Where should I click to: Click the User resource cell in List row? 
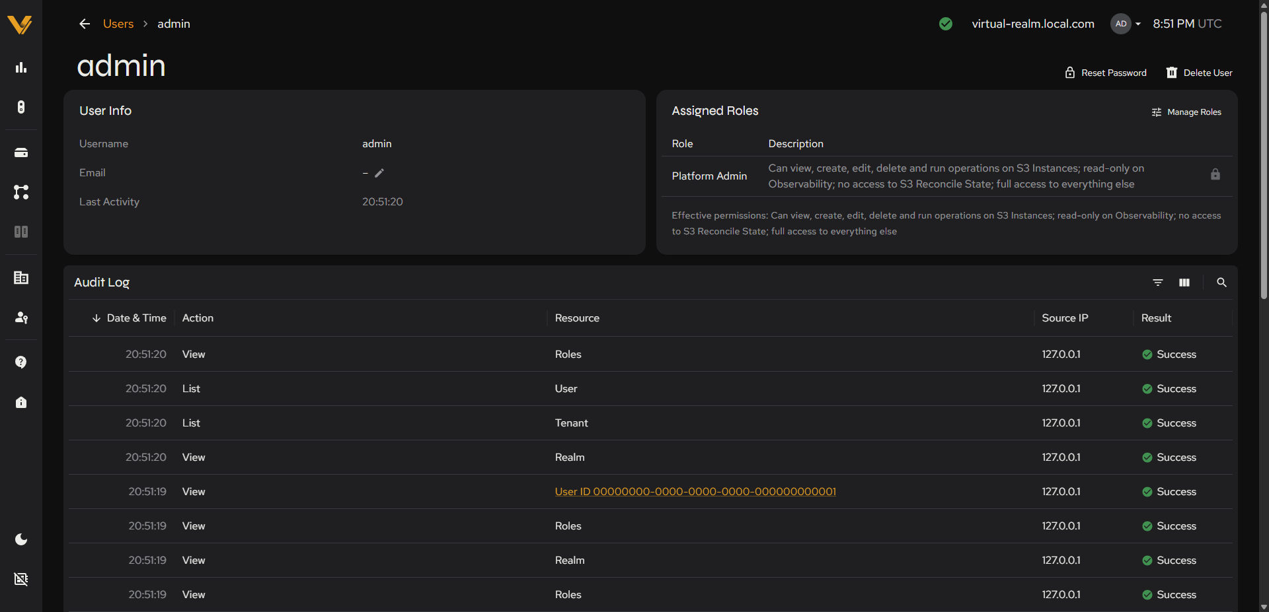tap(566, 389)
